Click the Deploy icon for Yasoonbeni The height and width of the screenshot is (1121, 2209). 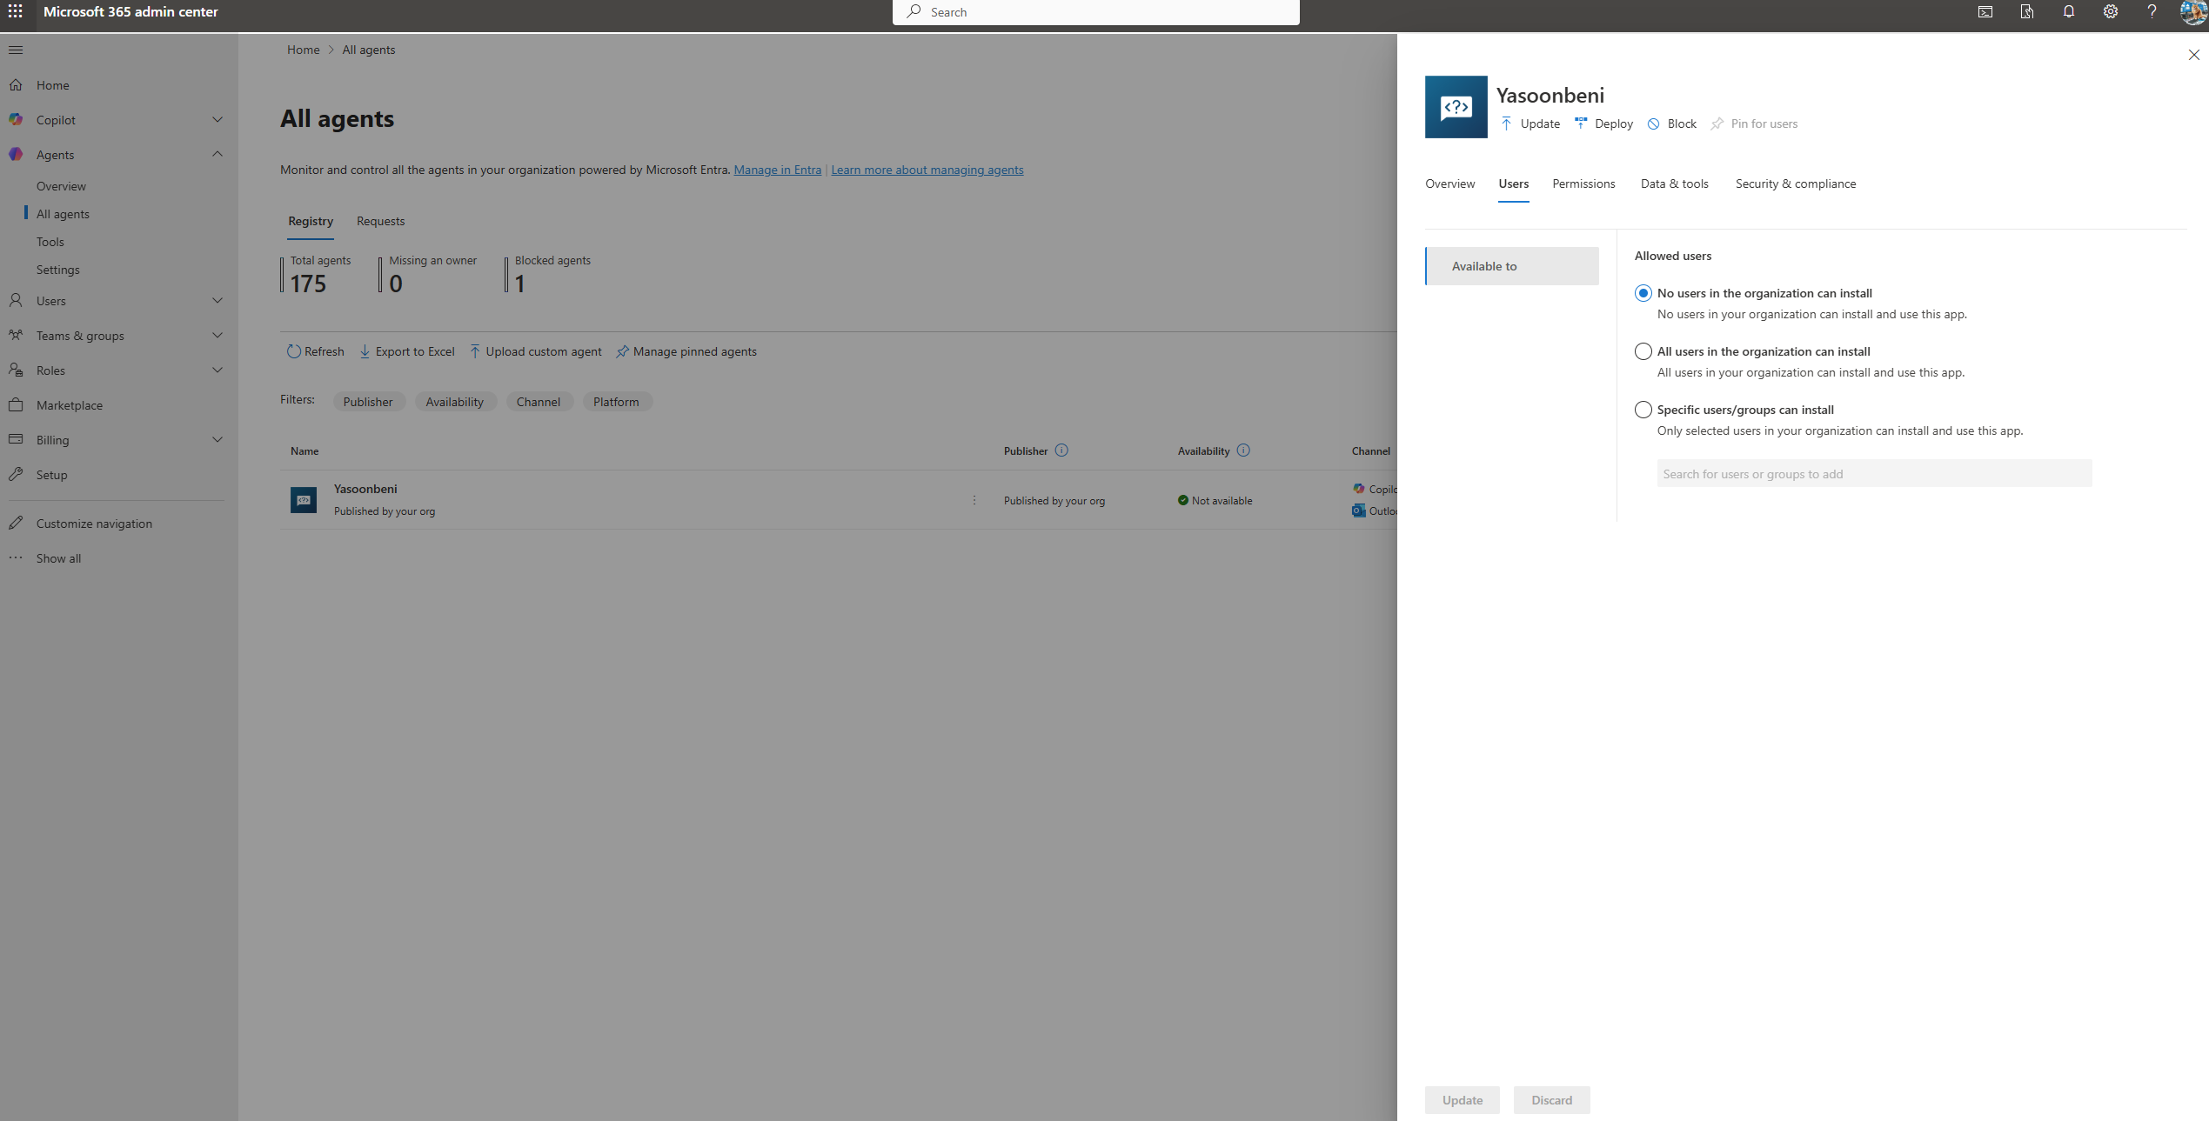coord(1581,123)
